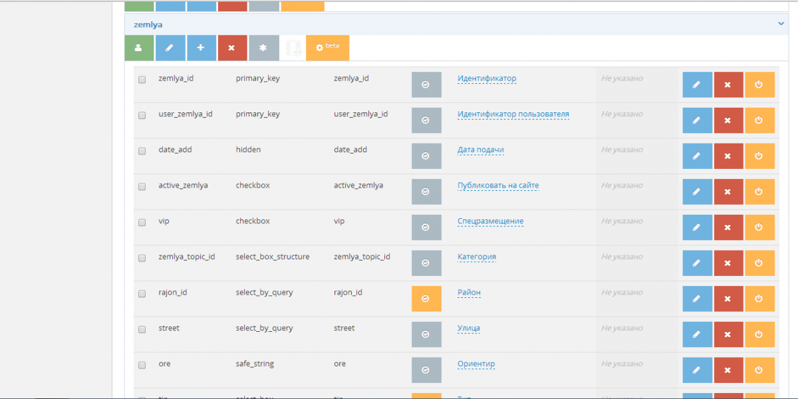The width and height of the screenshot is (798, 399).
Task: Click Не указано value in ore row
Action: 622,364
